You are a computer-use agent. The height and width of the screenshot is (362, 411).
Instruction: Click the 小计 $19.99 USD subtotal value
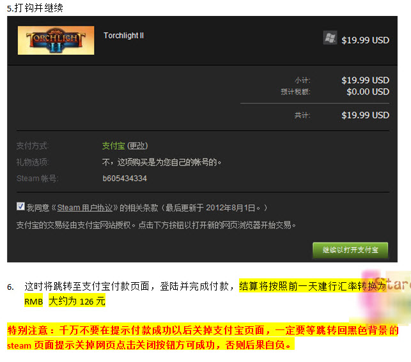(x=365, y=80)
